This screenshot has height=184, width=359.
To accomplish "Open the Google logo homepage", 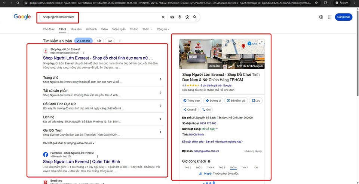I will click(x=22, y=17).
